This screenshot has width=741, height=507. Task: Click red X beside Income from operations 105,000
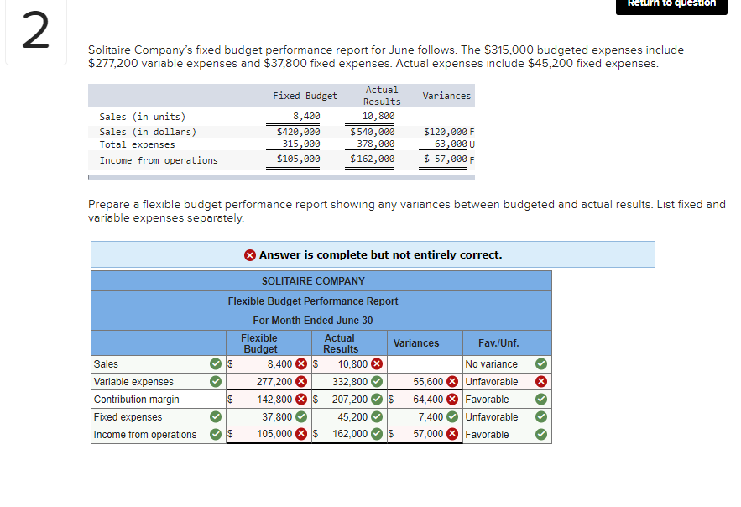click(x=300, y=434)
